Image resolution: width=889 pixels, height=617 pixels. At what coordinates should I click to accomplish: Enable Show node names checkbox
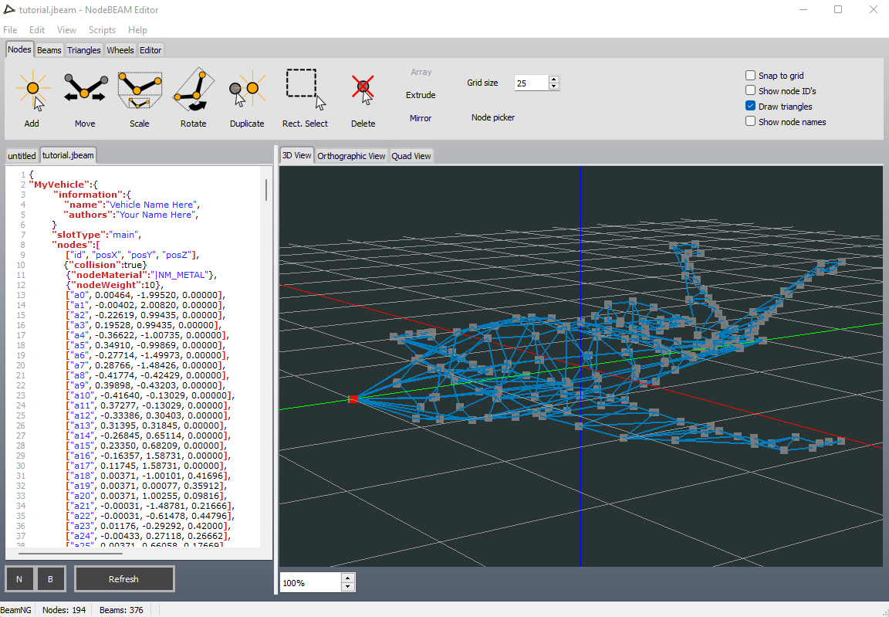751,121
